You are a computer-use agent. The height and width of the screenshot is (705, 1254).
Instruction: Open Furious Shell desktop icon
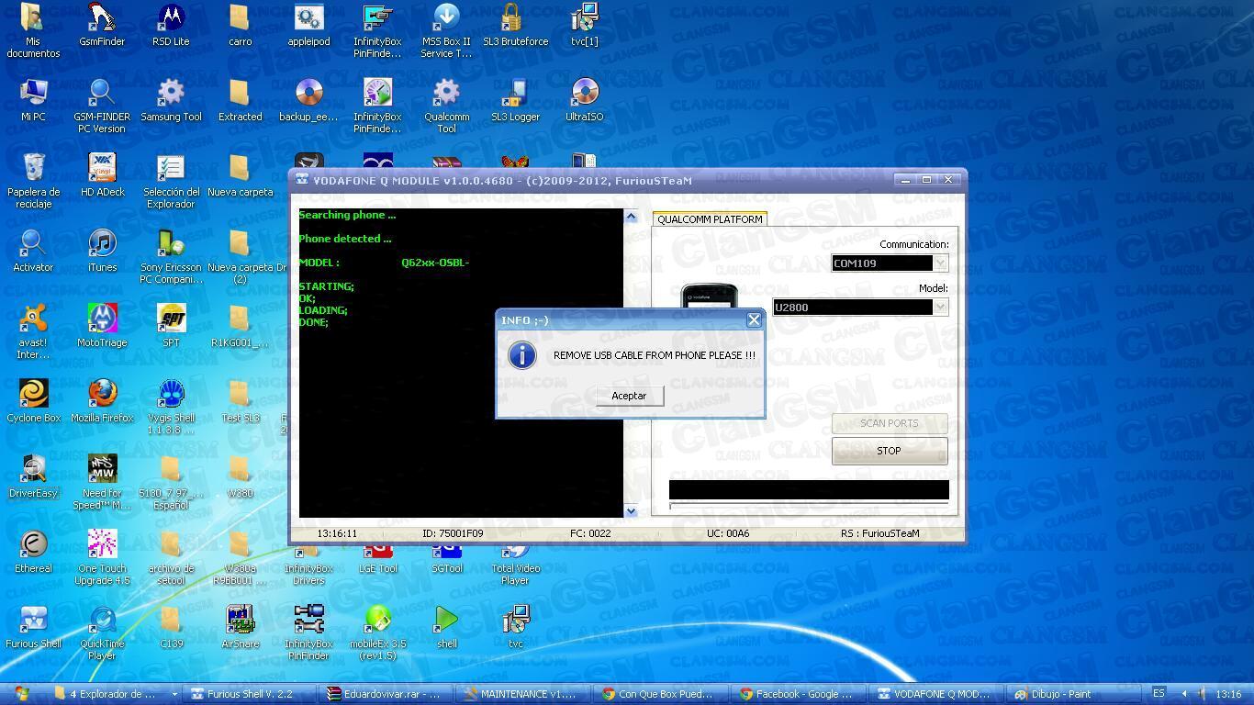coord(33,628)
